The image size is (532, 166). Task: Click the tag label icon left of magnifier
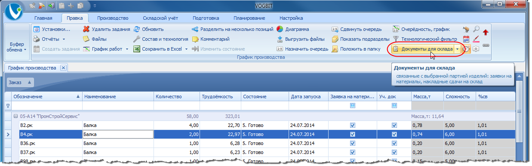point(466,30)
